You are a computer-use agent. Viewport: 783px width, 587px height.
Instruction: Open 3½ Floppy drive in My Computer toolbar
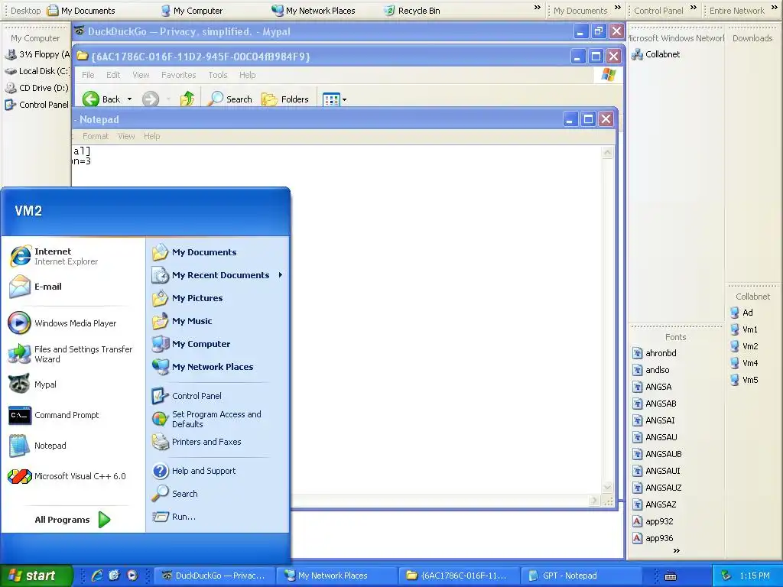pyautogui.click(x=38, y=54)
